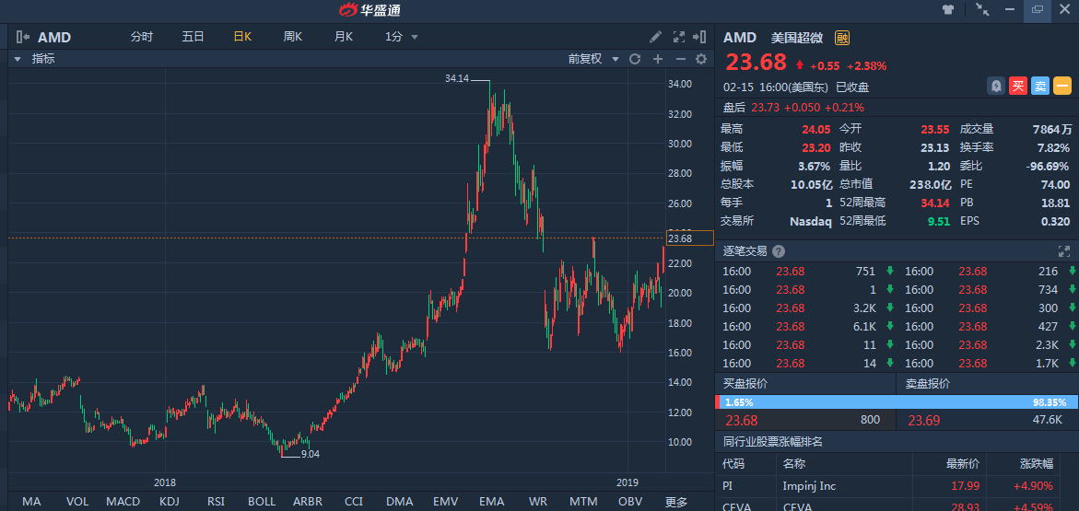Enable the OBV indicator
The image size is (1079, 511).
coord(629,502)
